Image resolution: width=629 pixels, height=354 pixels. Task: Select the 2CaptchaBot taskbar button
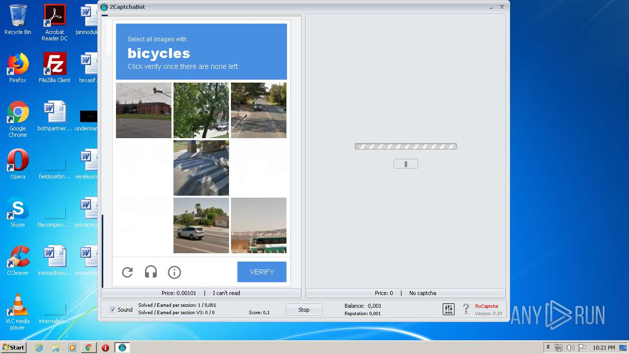click(122, 348)
